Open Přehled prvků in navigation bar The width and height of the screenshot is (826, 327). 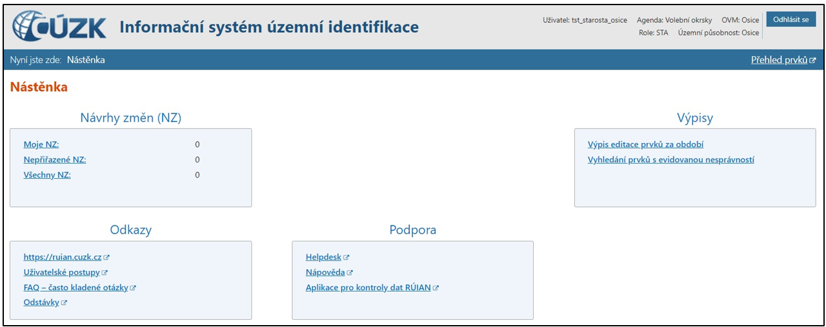coord(779,60)
